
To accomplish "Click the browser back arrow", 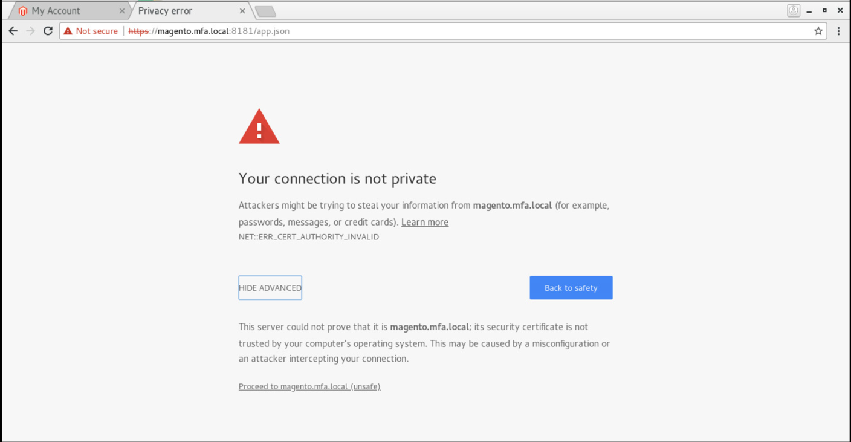I will (x=13, y=31).
